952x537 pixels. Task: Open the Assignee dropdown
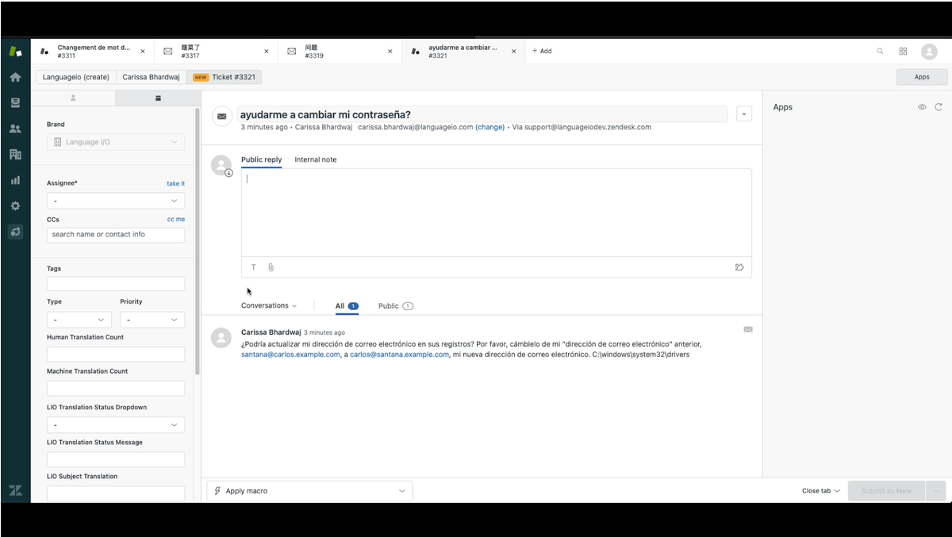116,201
